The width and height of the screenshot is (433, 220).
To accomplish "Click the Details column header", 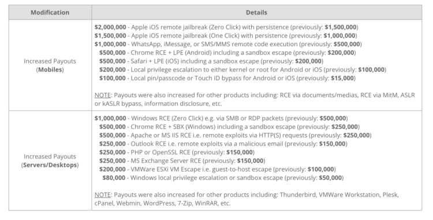I will (x=256, y=13).
